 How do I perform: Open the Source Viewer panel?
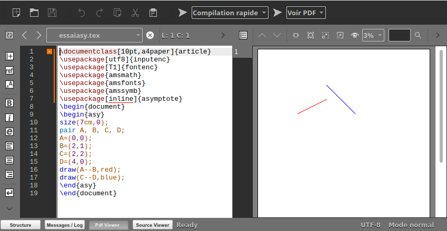153,225
